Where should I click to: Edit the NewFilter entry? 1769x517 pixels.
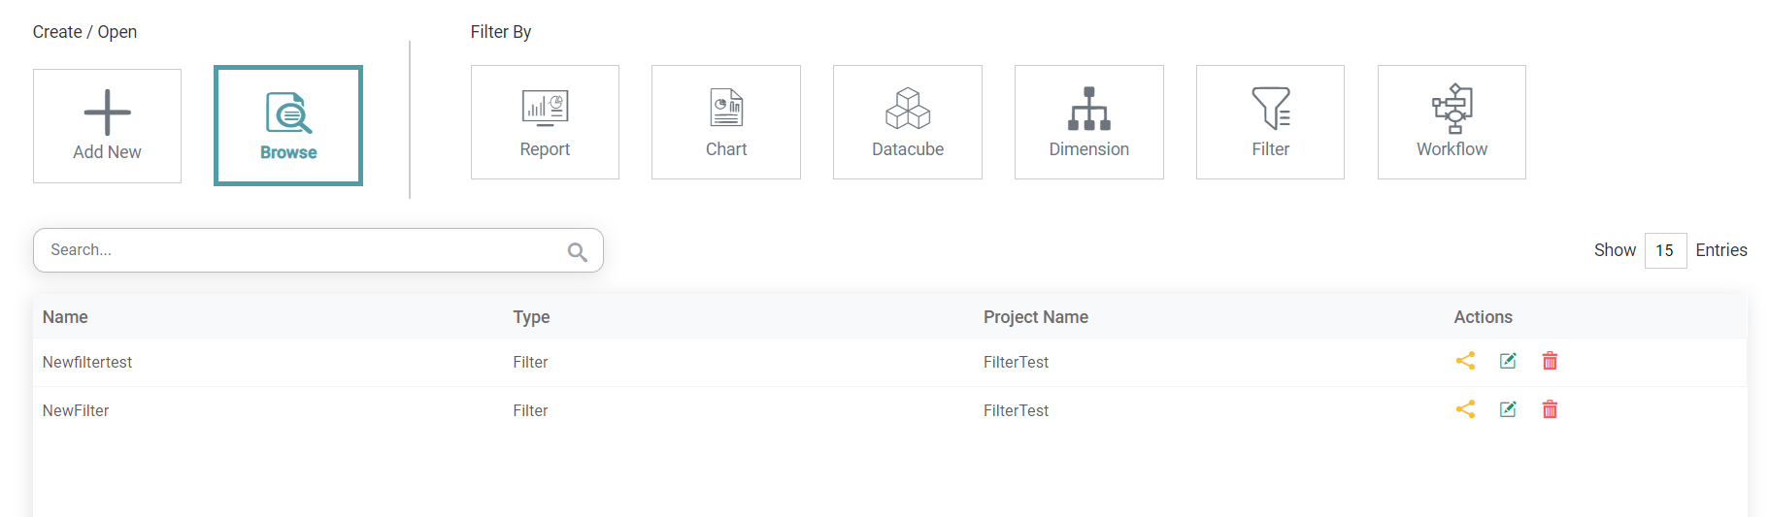(x=1508, y=409)
